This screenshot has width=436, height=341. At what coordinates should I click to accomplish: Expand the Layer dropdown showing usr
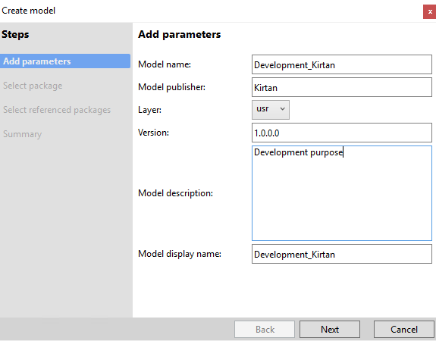[x=271, y=110]
